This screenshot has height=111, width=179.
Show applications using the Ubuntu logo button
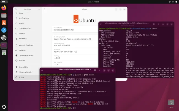pos(4,107)
